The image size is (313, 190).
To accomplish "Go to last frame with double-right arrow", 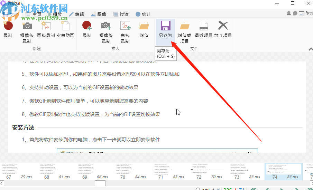I will [309, 189].
